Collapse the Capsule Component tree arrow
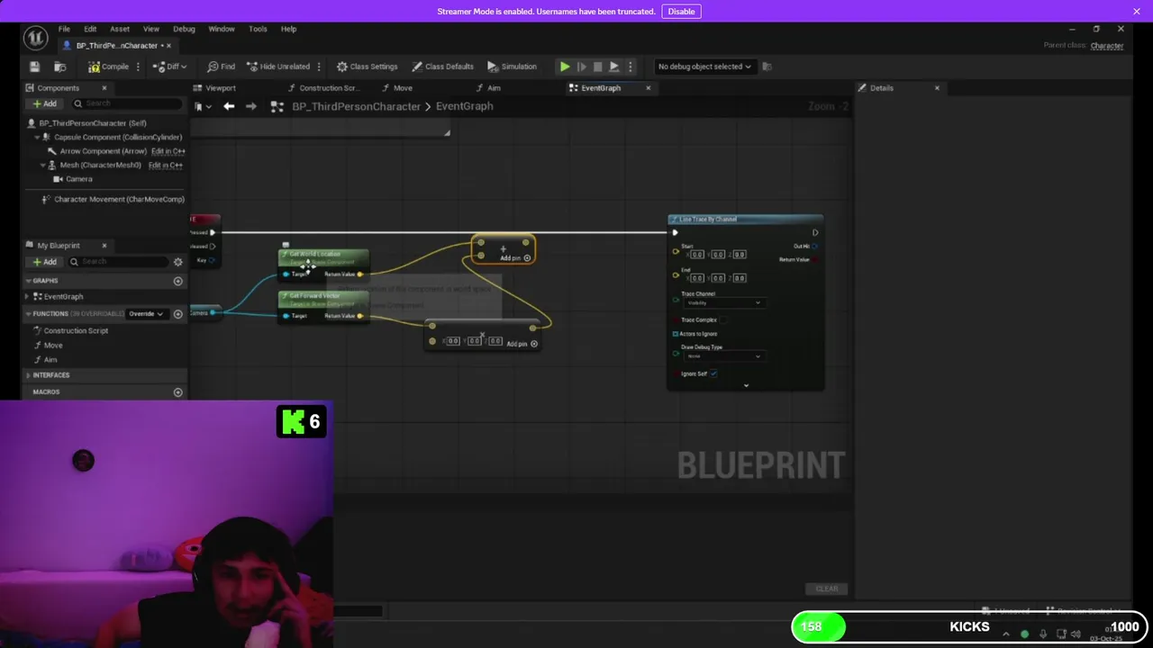The image size is (1153, 648). [x=37, y=138]
